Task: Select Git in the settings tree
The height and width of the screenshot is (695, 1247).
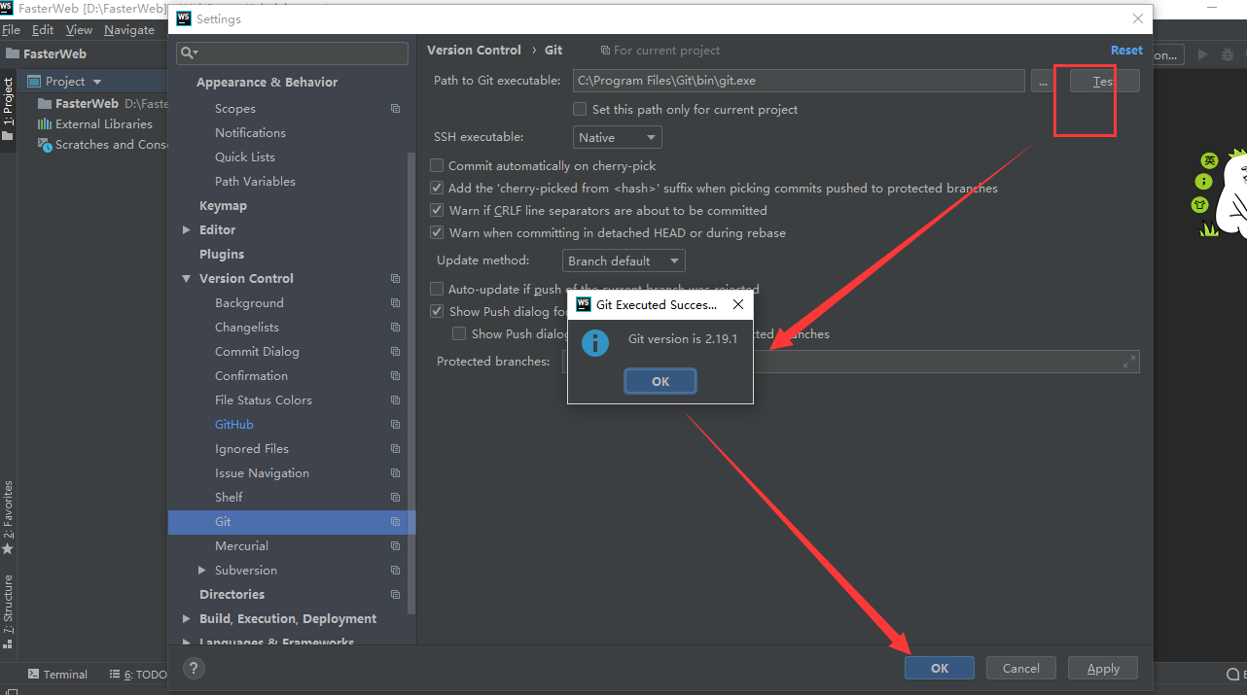Action: tap(292, 522)
